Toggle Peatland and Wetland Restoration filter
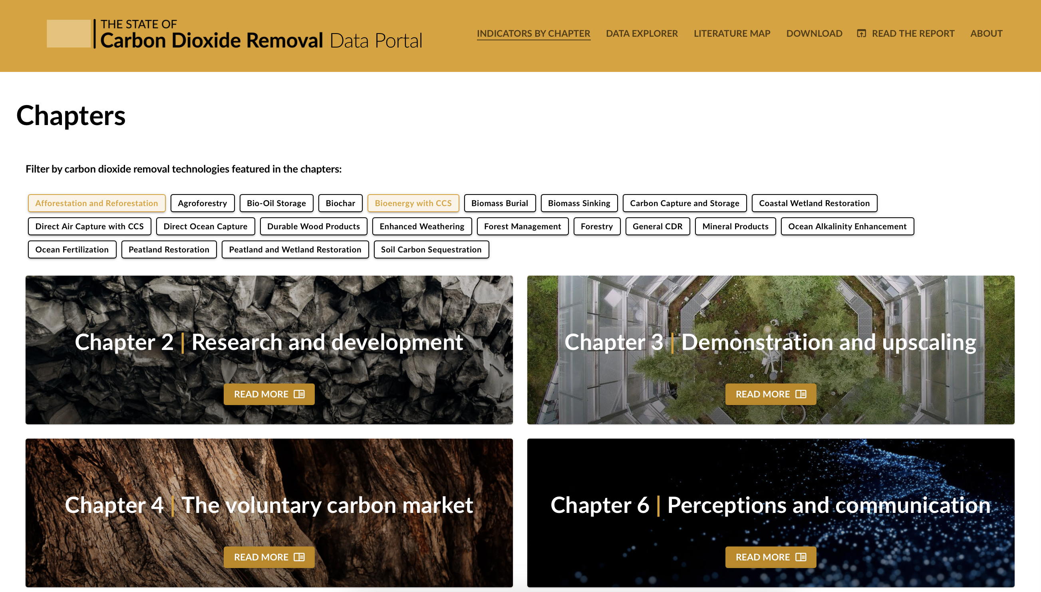 coord(295,250)
